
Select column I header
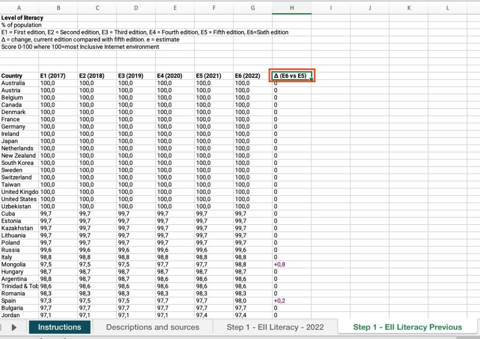click(x=330, y=8)
